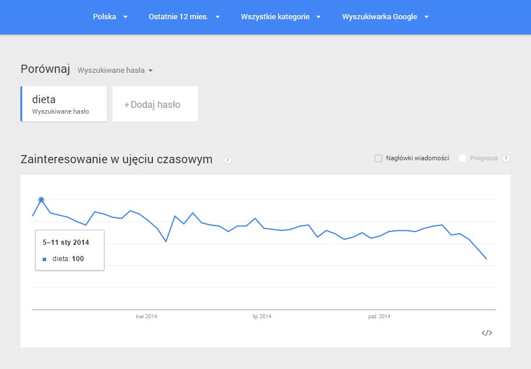Click the highlighted peak data point on chart

pos(41,199)
